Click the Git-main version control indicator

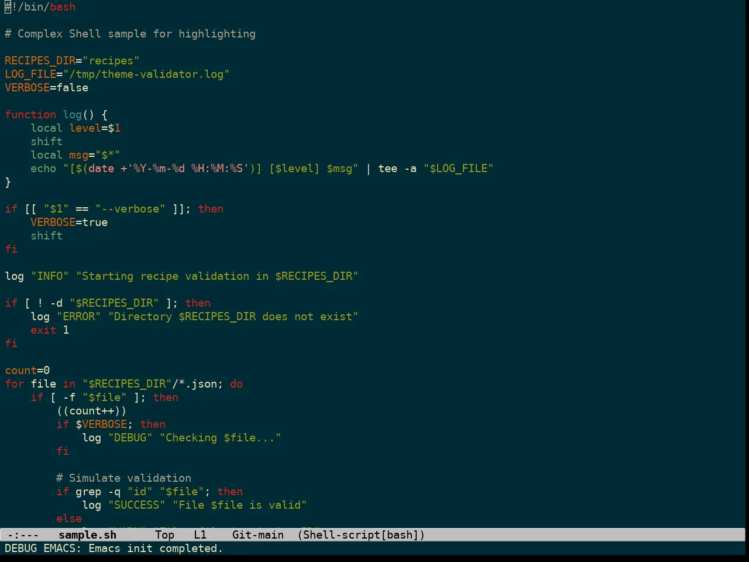(258, 534)
